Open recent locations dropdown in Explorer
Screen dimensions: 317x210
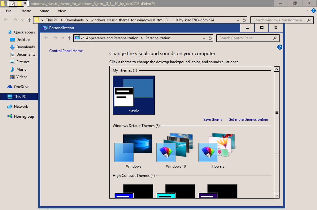tap(22, 20)
